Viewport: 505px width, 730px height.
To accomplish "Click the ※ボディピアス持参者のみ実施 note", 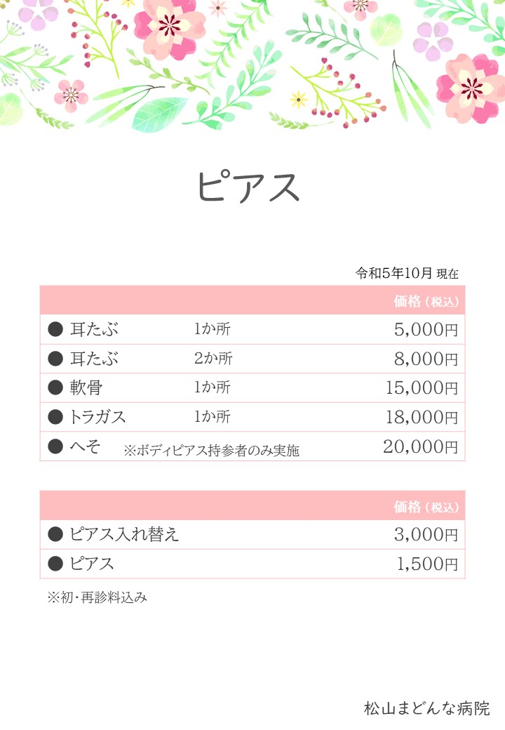I will 212,450.
